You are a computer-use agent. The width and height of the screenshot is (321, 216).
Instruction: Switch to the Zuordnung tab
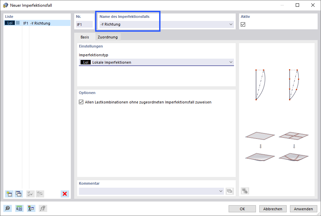[x=108, y=37]
